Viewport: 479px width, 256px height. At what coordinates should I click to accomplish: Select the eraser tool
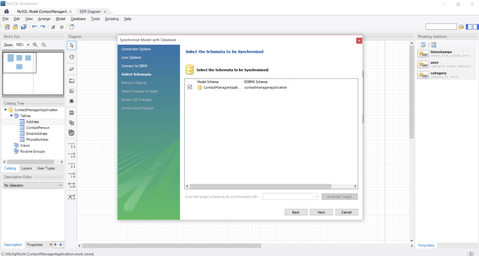(x=72, y=69)
